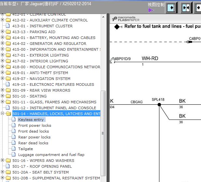
Task: Click the tree scrollbar up arrow
Action: [103, 17]
